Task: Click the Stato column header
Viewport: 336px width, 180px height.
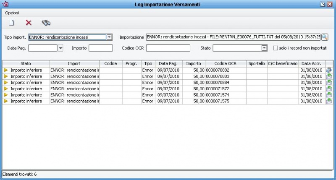Action: coord(26,63)
